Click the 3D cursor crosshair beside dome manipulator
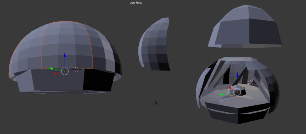The height and width of the screenshot is (134, 306). [x=76, y=70]
